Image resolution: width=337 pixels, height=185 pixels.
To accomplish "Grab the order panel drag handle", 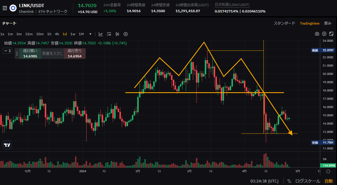I will pyautogui.click(x=17, y=53).
